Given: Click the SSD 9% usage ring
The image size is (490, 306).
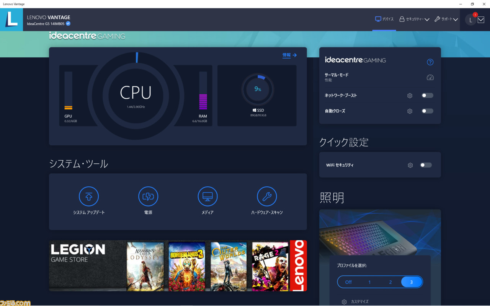Looking at the screenshot, I should tap(258, 89).
